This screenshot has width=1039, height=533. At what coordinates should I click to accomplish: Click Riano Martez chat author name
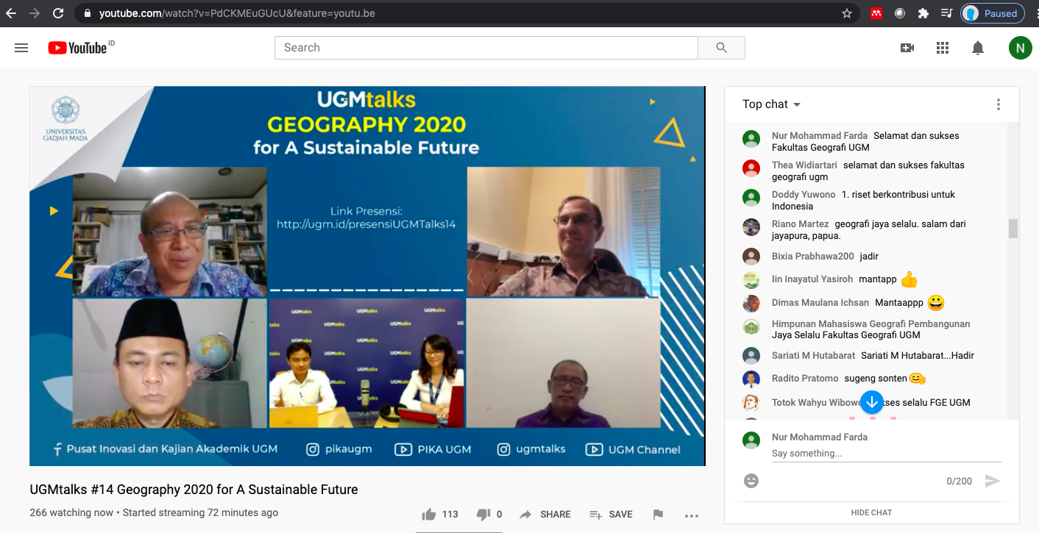[x=801, y=224]
